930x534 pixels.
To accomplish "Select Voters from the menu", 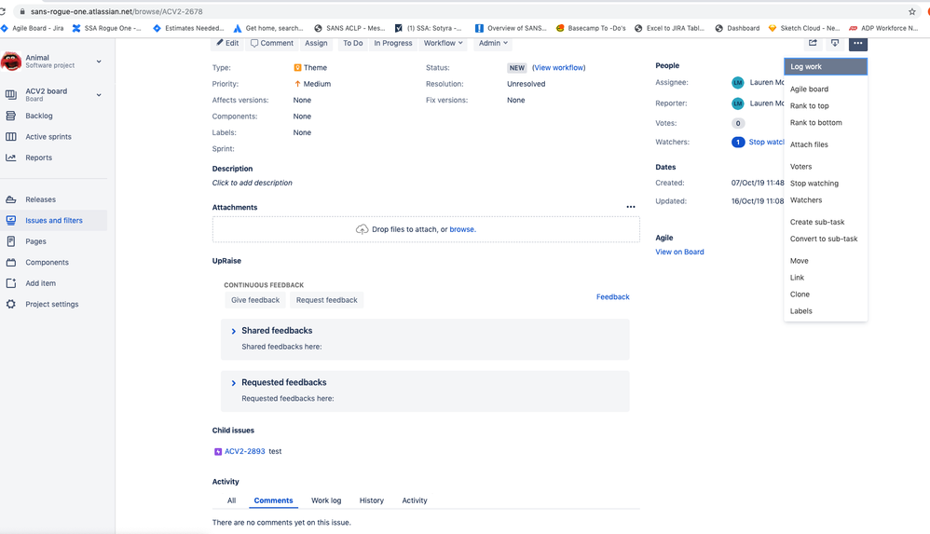I will tap(825, 167).
